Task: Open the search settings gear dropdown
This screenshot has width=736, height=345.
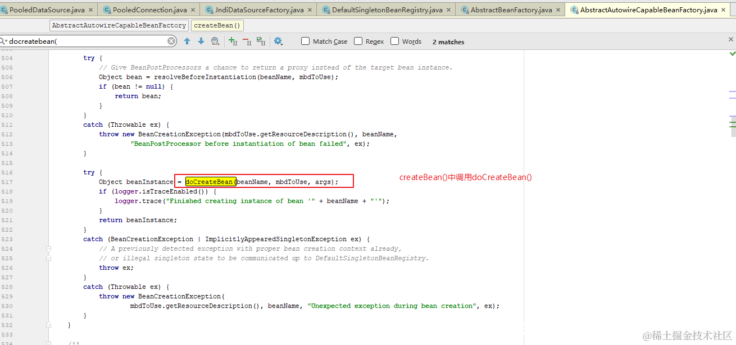Action: click(x=278, y=42)
